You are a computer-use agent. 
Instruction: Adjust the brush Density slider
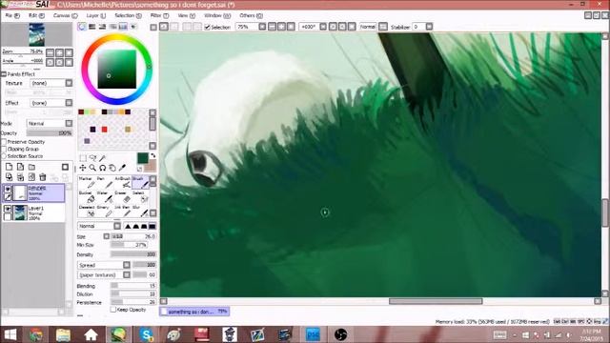click(x=133, y=254)
